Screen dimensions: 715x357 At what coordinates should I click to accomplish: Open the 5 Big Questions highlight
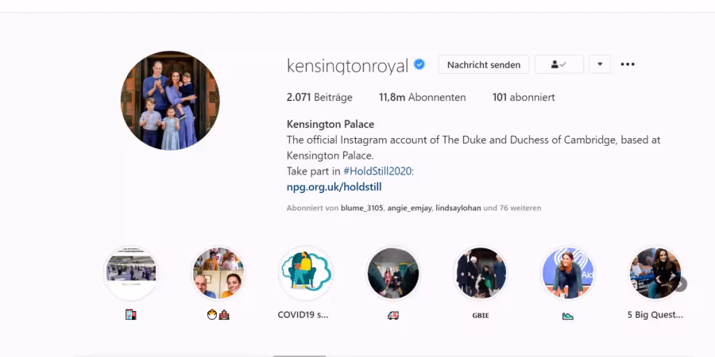tap(655, 273)
